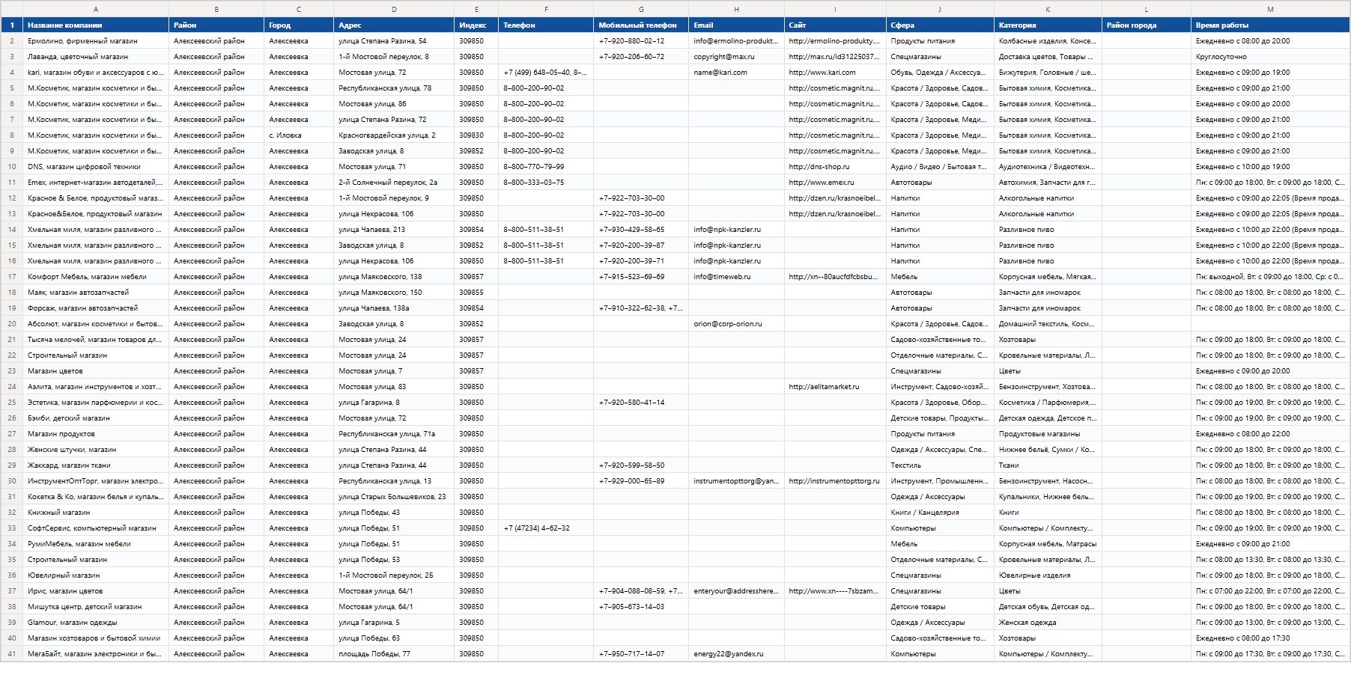Select index cell '309855'
Screen dimensions: 1351x675
tap(476, 293)
